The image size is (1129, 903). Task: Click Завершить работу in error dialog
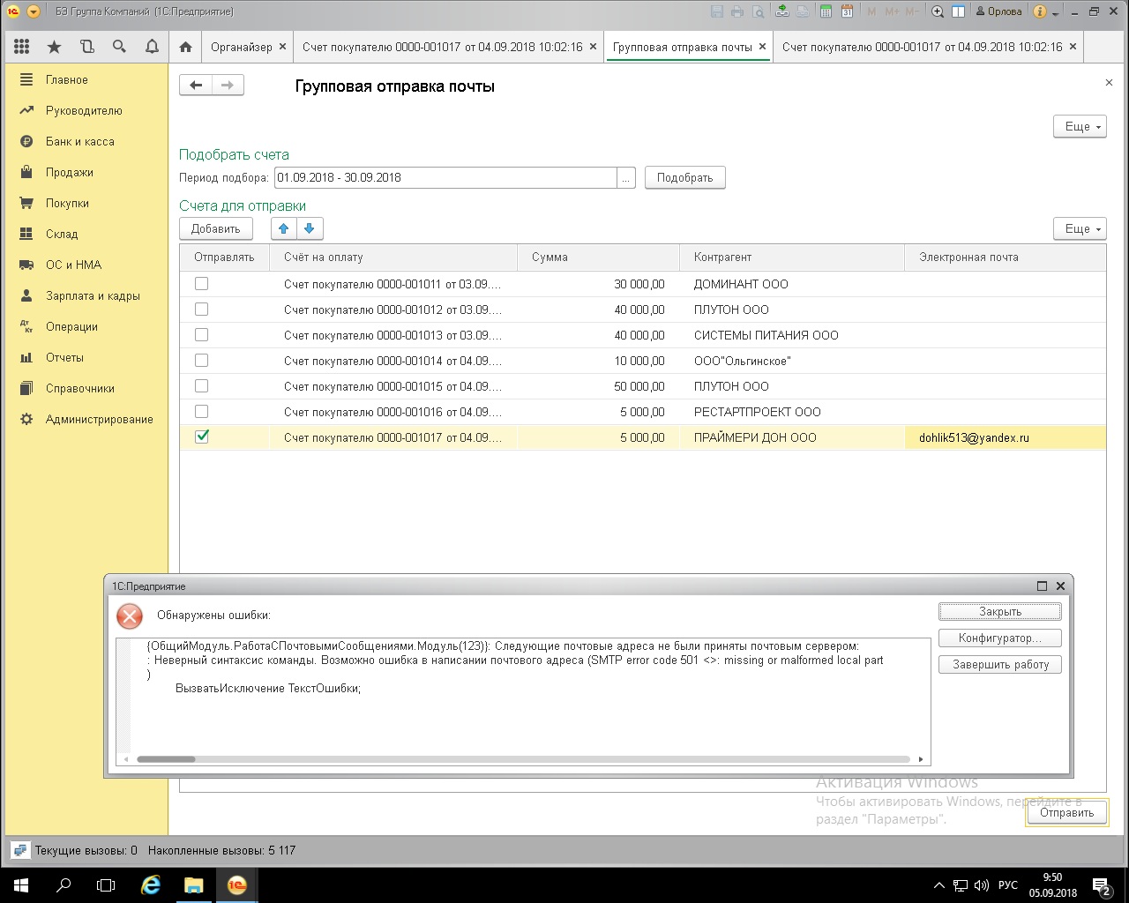point(1000,664)
